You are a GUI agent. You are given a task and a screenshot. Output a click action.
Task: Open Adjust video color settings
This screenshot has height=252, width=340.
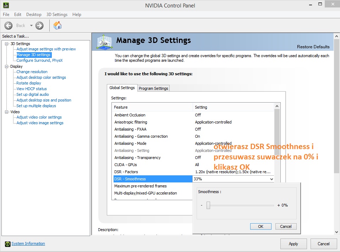coord(39,117)
